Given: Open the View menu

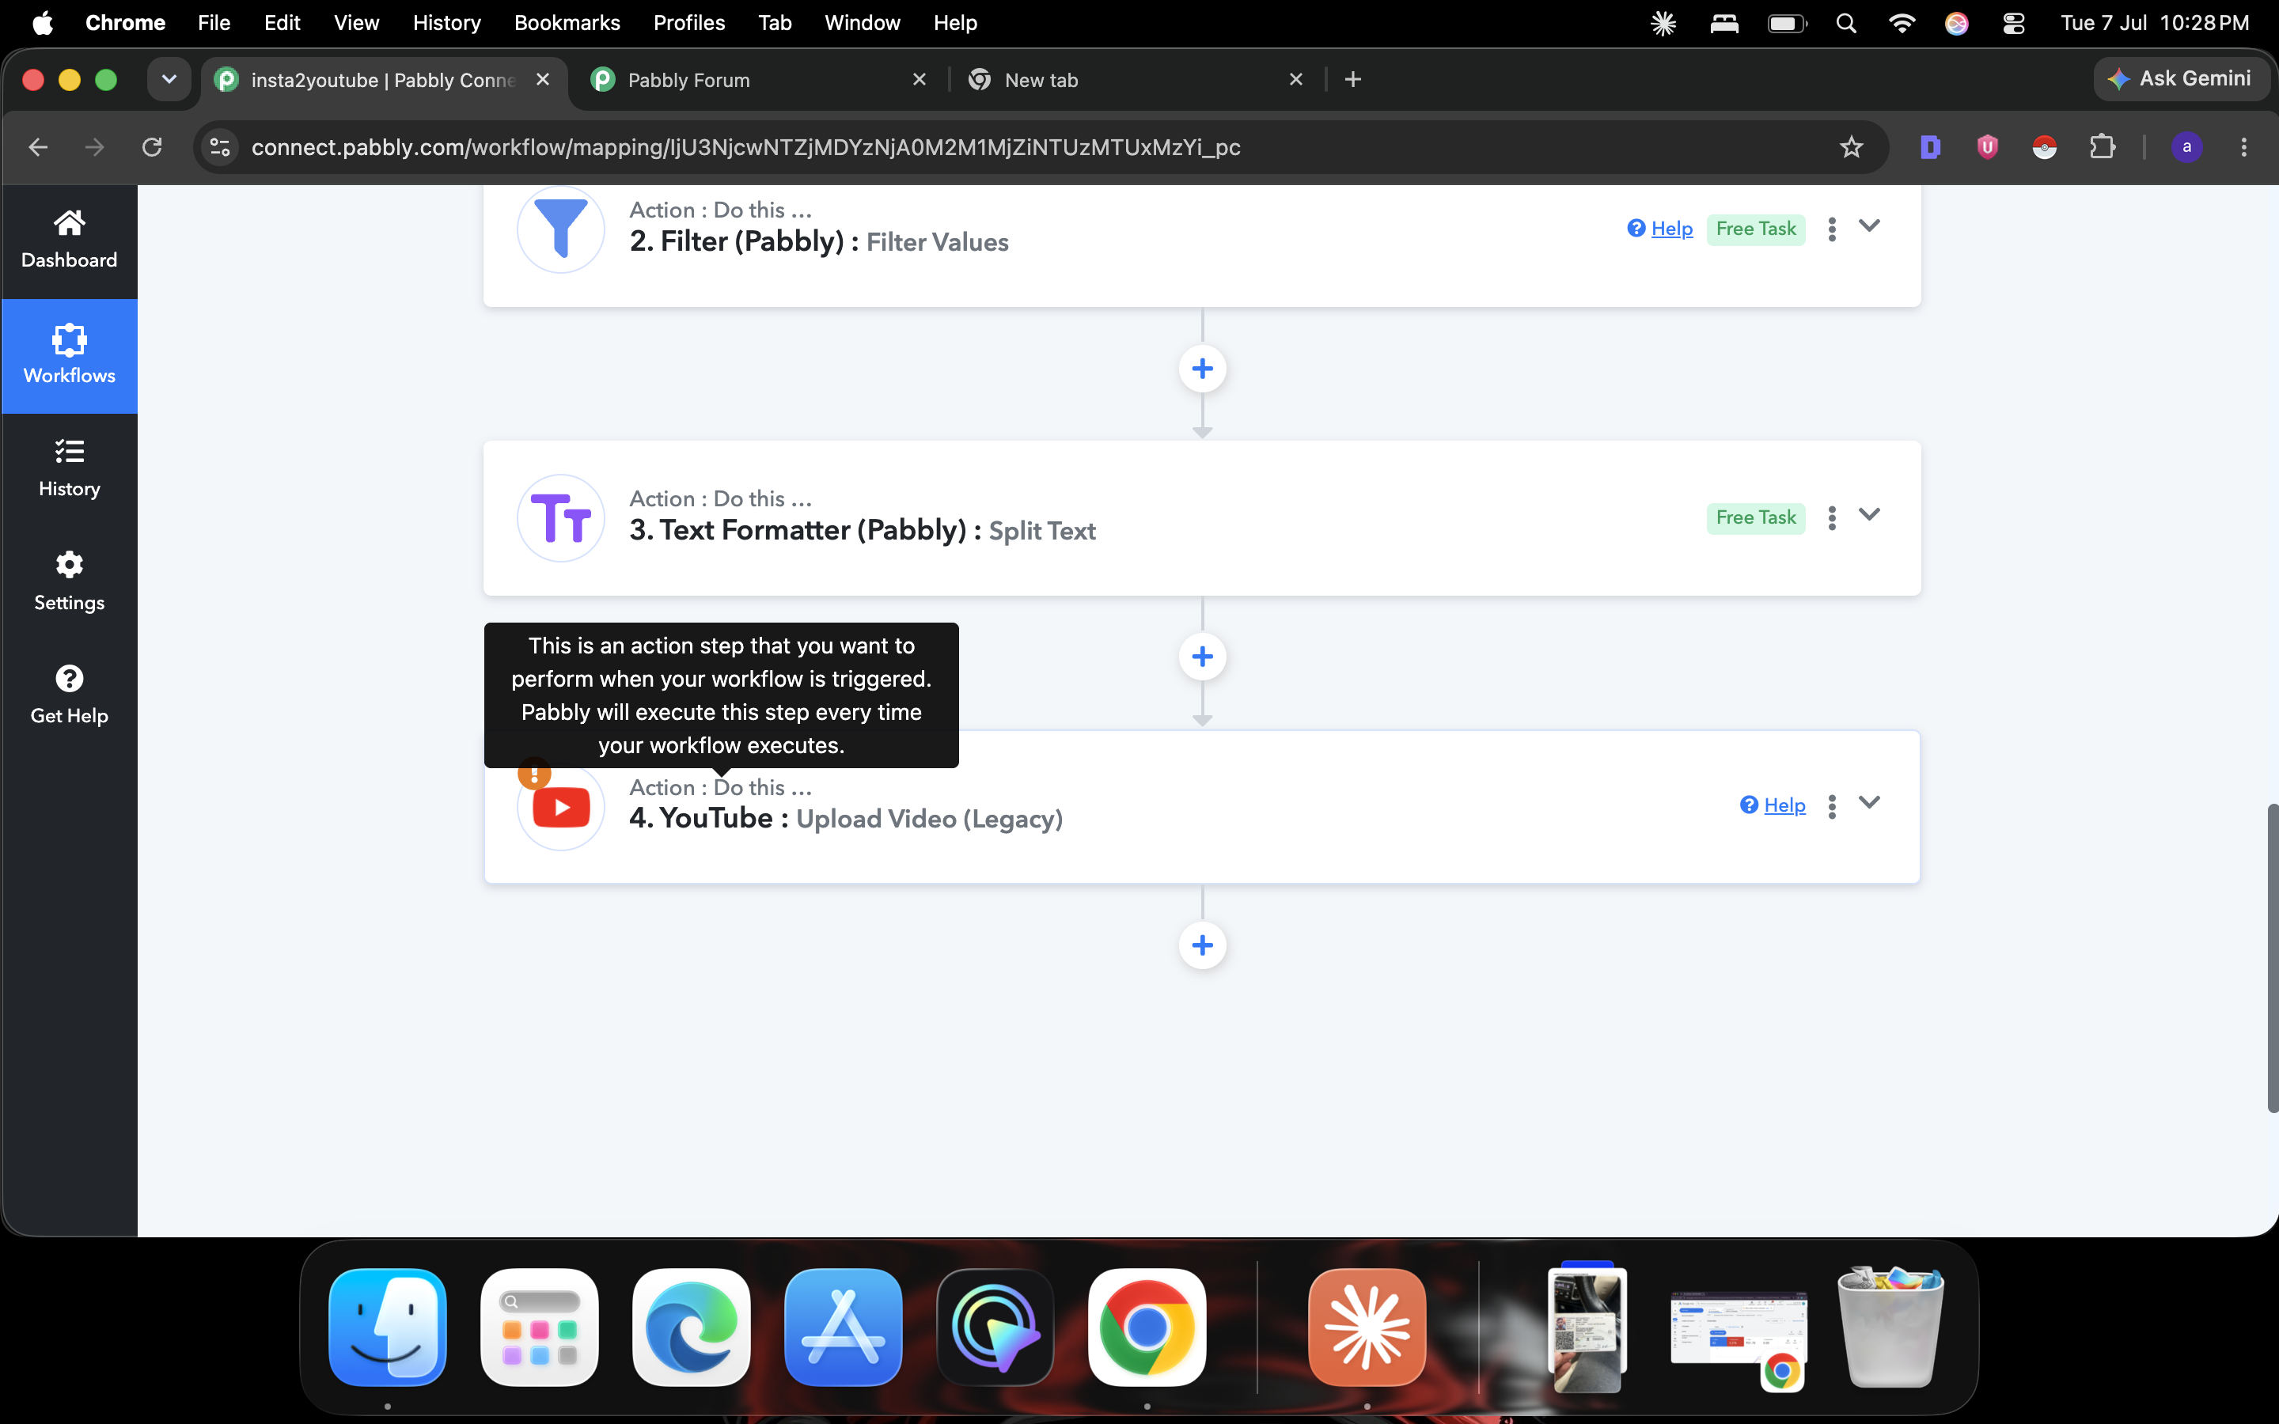Looking at the screenshot, I should pyautogui.click(x=356, y=23).
